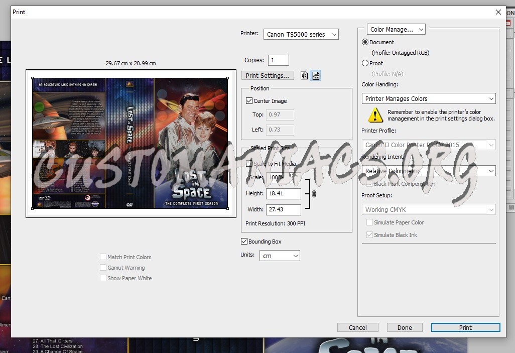Toggle the Black Point Compensation checkbox
The width and height of the screenshot is (515, 353).
pyautogui.click(x=369, y=184)
